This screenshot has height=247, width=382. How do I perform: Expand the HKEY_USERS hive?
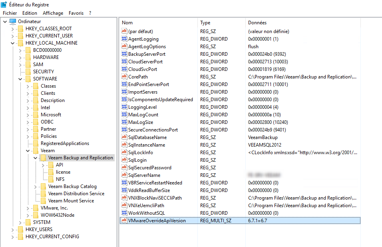[x=13, y=229]
